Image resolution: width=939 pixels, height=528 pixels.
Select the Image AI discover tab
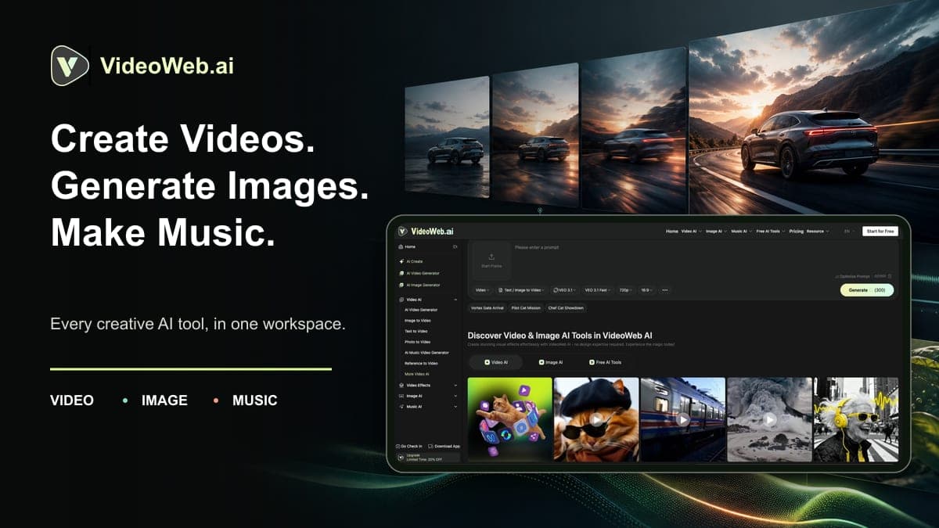tap(551, 362)
